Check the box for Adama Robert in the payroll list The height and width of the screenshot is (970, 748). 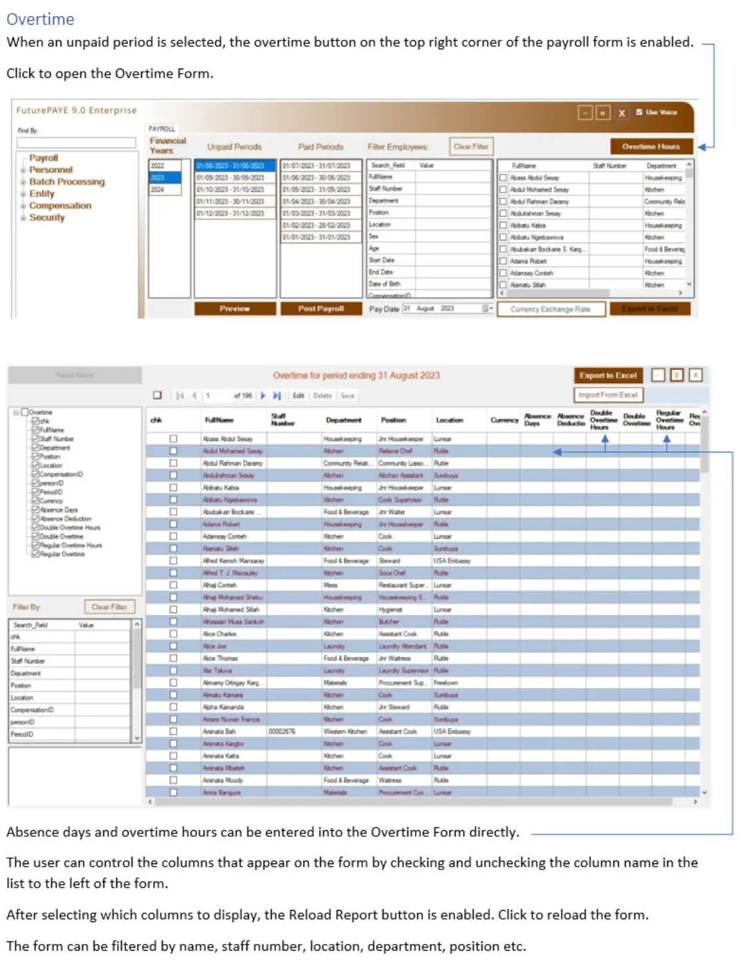point(504,261)
